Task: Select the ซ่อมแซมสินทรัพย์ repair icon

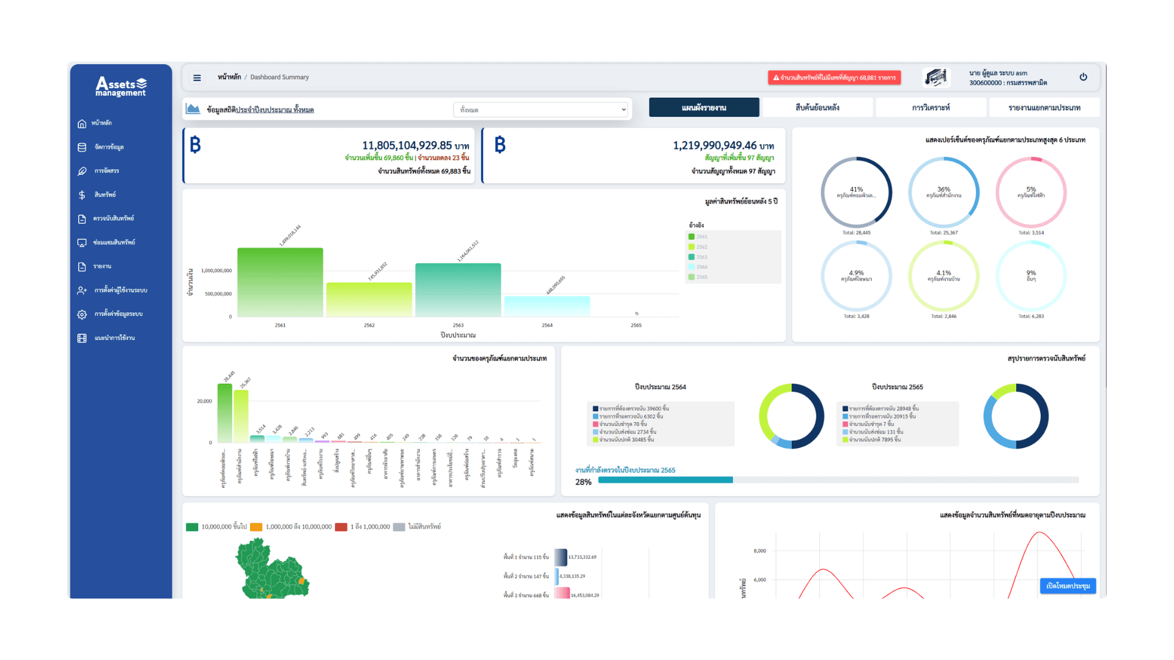Action: [x=82, y=242]
